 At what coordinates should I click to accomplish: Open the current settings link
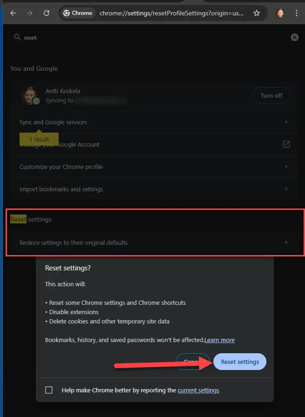click(198, 390)
